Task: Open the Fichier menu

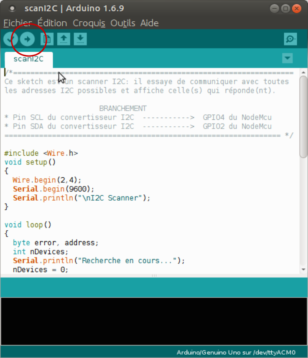Action: point(18,23)
